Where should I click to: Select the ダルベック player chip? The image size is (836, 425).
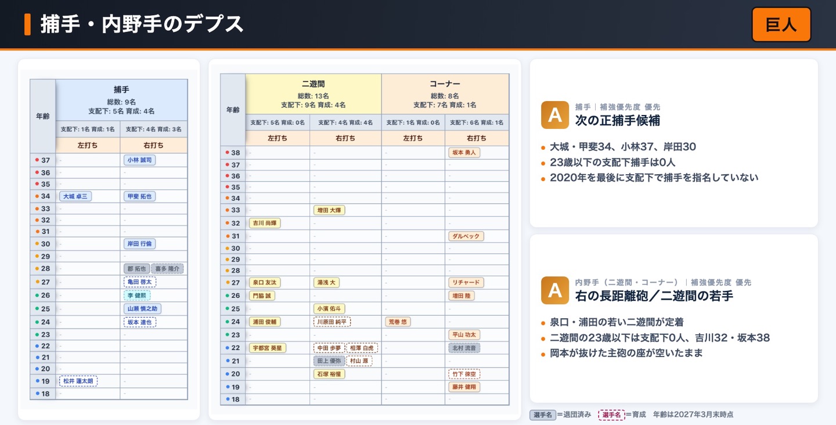pos(466,236)
